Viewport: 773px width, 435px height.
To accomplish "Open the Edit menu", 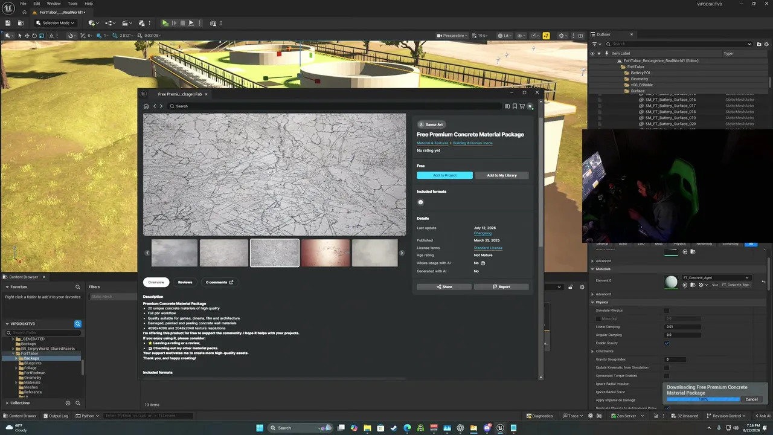I will (x=37, y=4).
